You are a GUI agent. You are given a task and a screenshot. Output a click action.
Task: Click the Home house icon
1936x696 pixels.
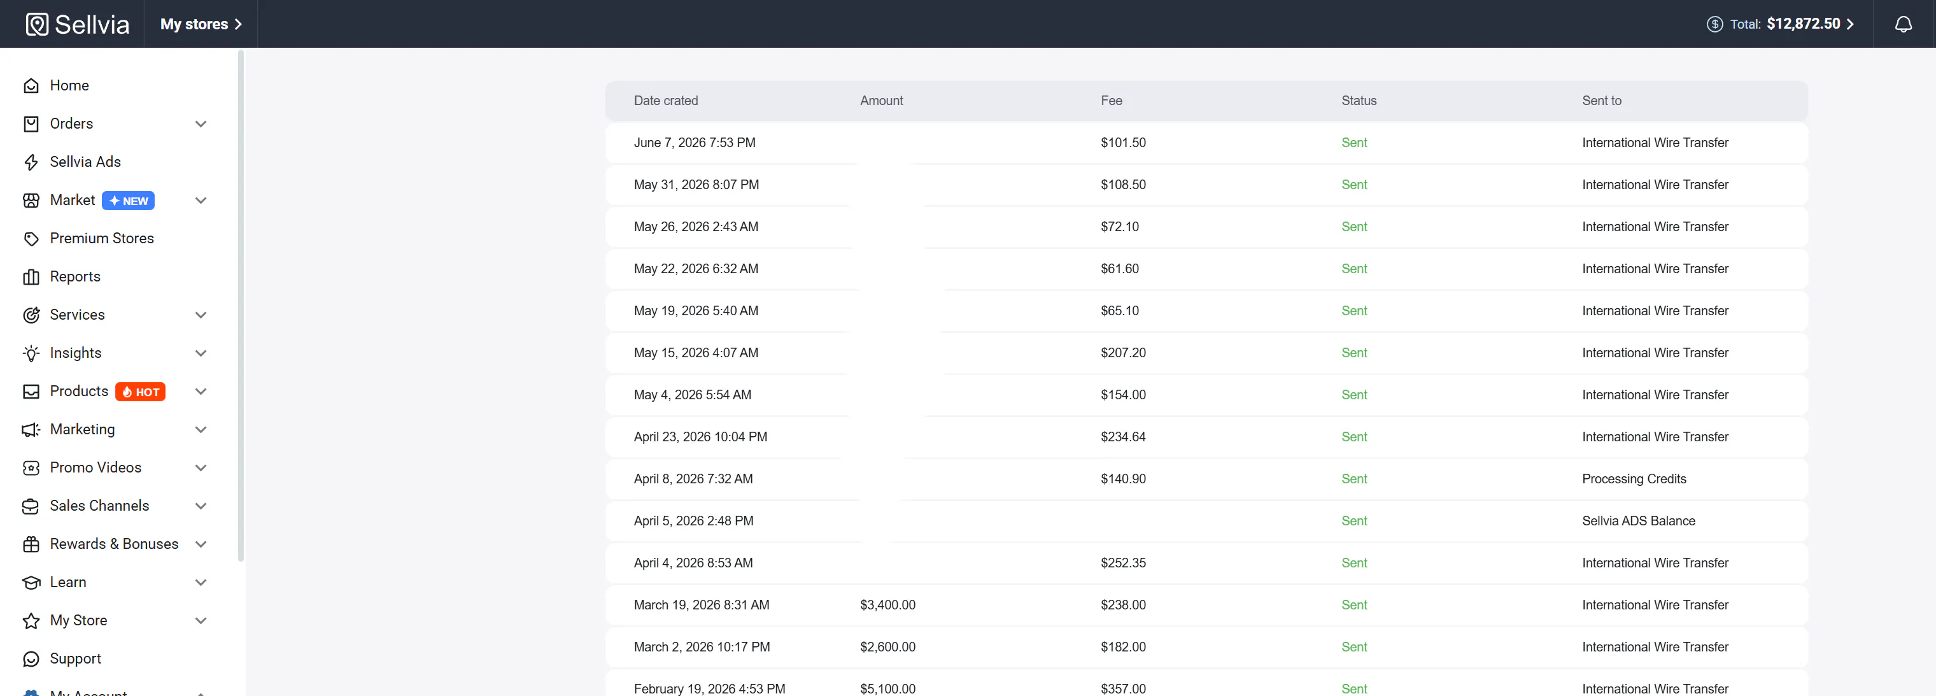pyautogui.click(x=31, y=86)
